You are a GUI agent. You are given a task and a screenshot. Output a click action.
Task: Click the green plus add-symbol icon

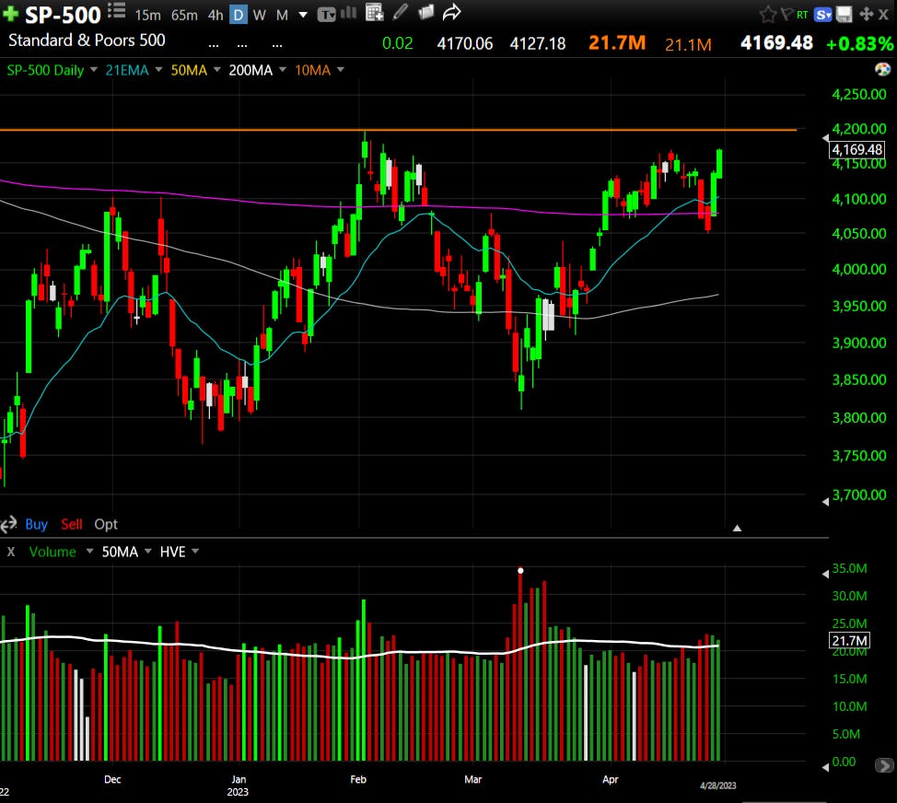click(10, 14)
